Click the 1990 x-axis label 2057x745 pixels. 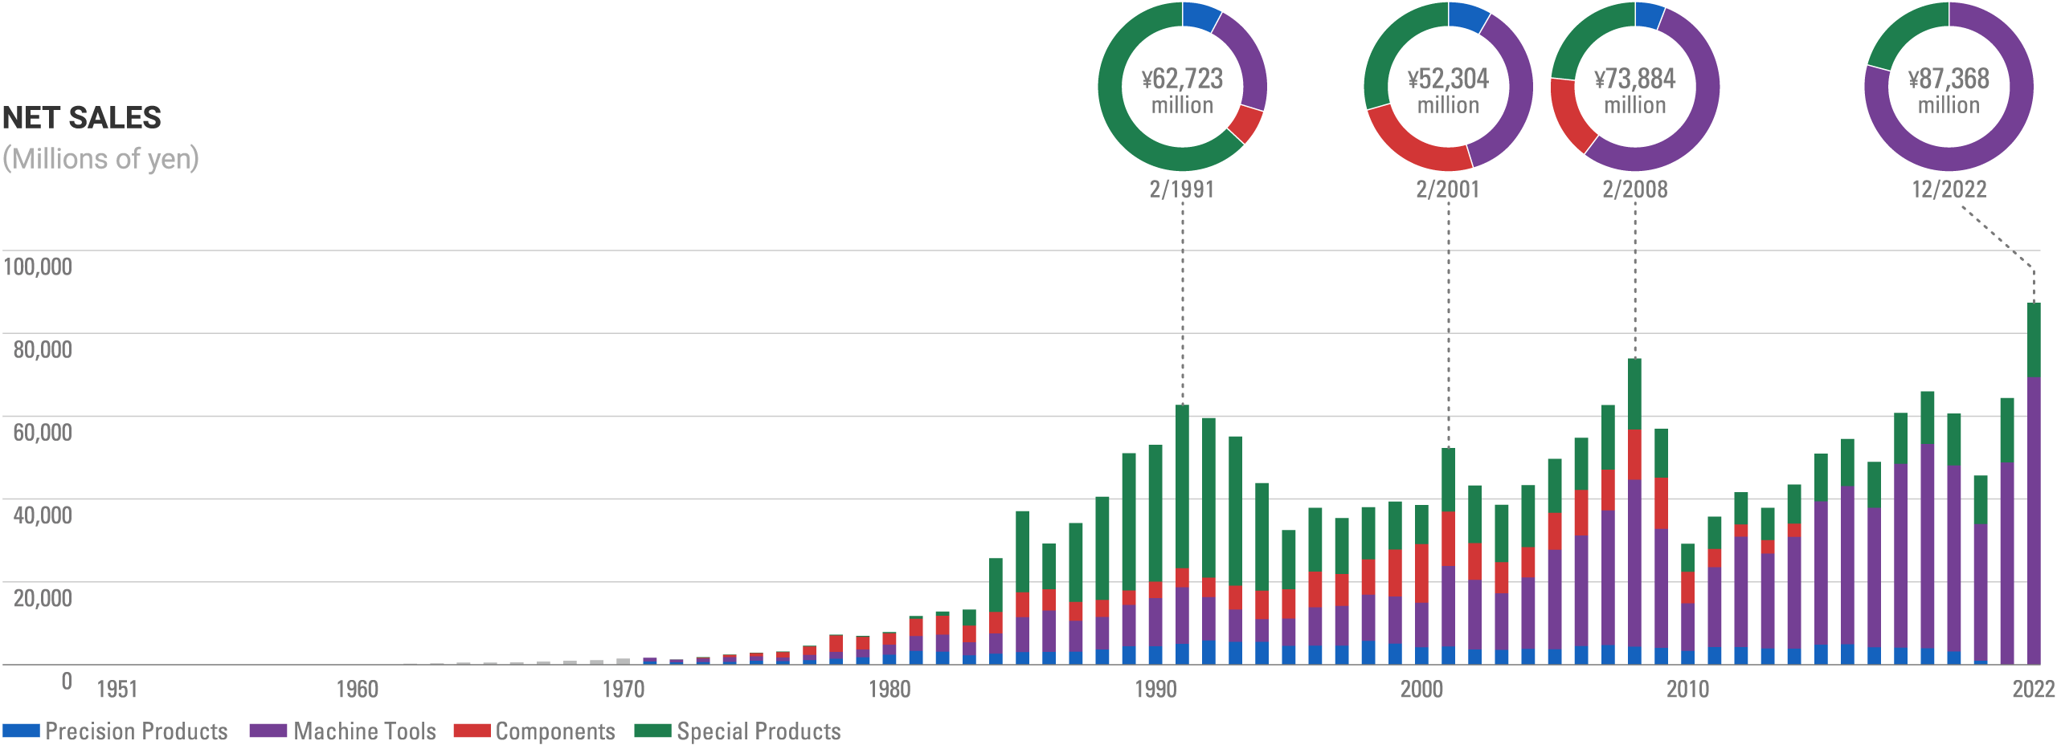tap(1155, 689)
